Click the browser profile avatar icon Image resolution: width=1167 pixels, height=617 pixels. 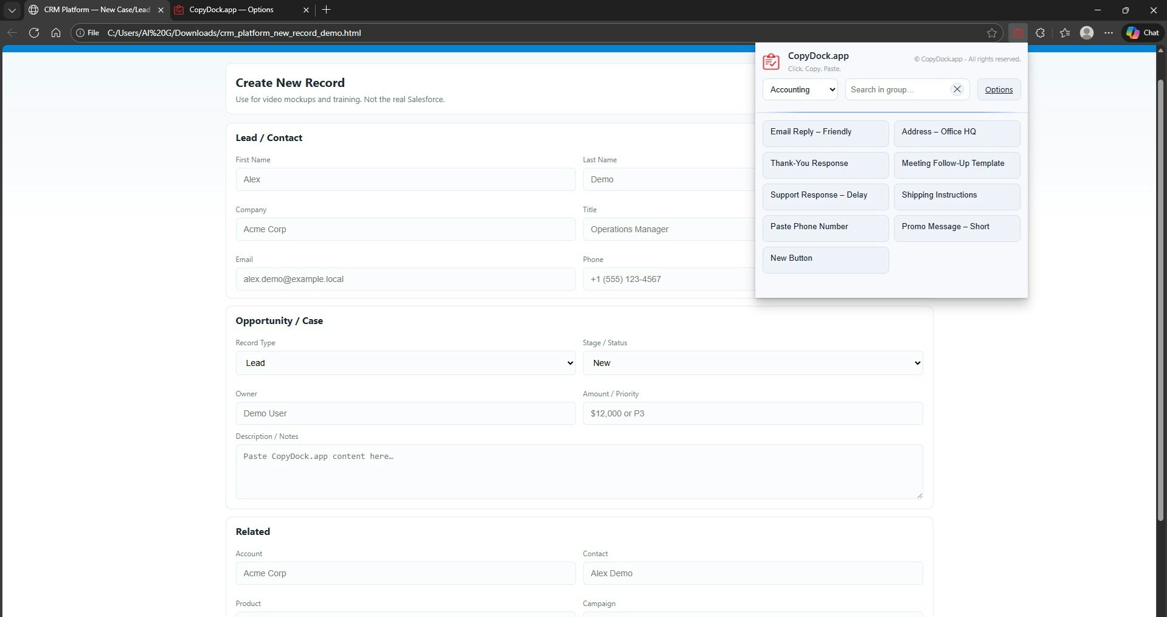(1087, 33)
